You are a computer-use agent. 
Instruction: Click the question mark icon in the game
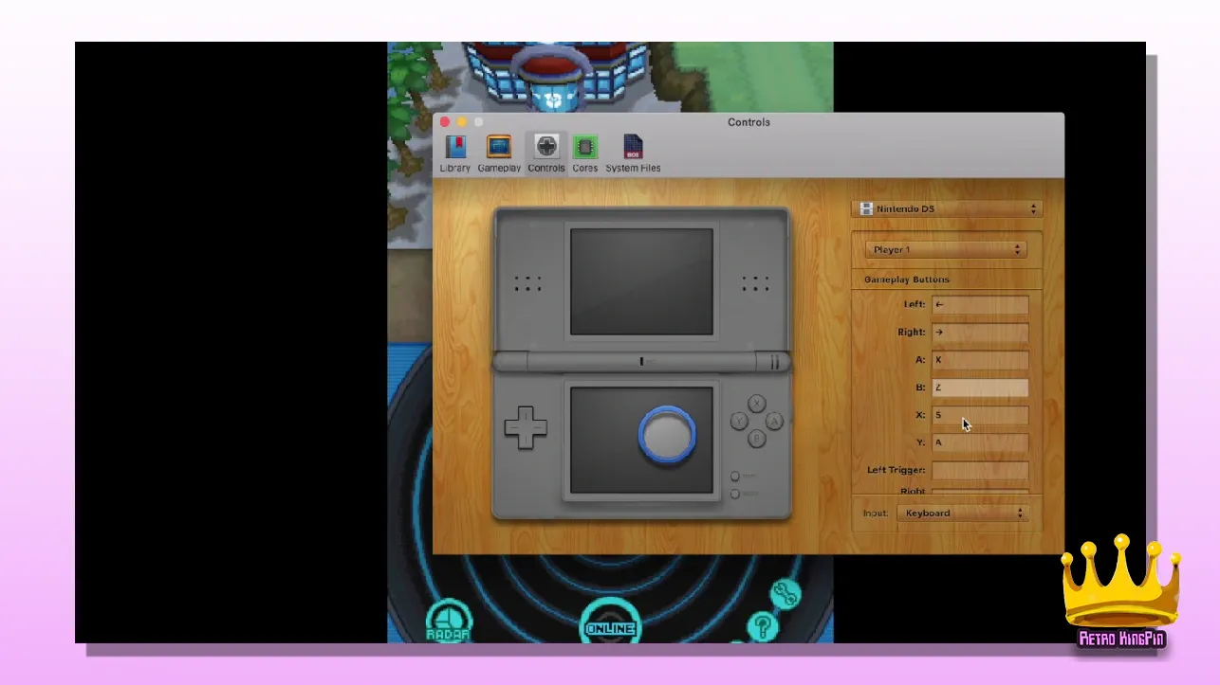[762, 626]
